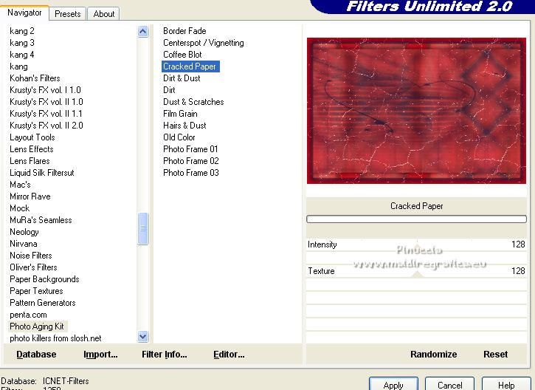Screen dimensions: 535x390
Task: Select the kang 2 category
Action: click(22, 31)
